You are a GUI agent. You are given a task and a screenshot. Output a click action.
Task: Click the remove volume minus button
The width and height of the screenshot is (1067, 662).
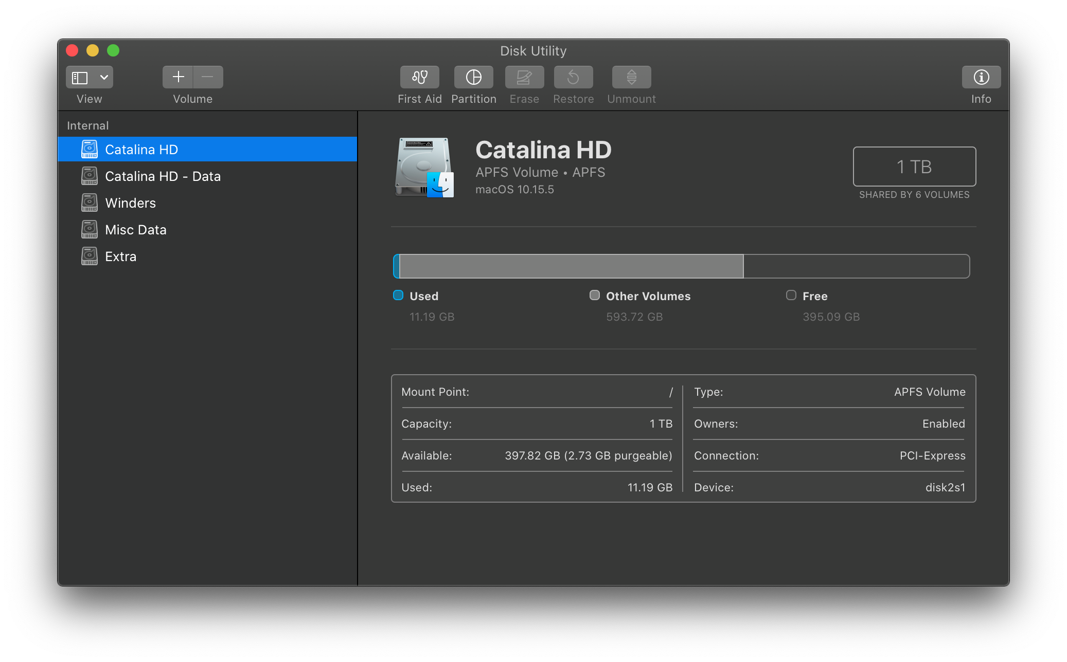click(208, 77)
